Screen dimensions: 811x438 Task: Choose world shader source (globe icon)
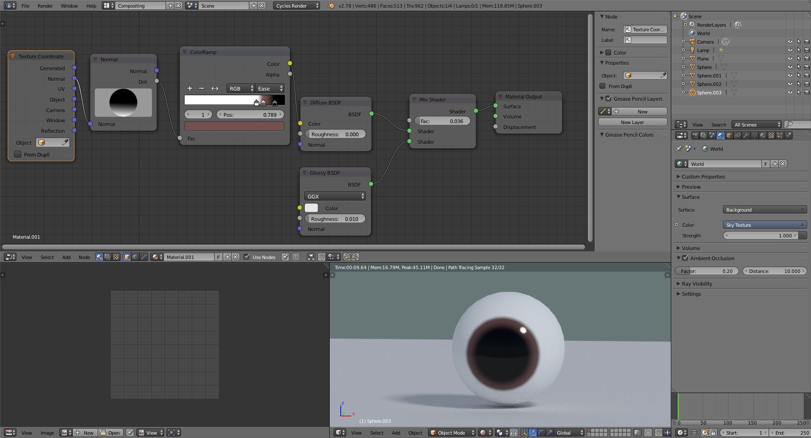(135, 257)
